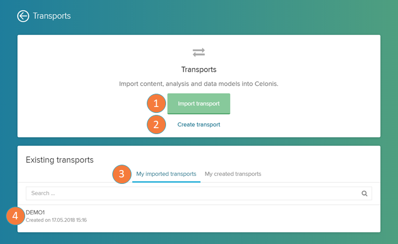398x244 pixels.
Task: Select the My imported transports tab
Action: 166,174
